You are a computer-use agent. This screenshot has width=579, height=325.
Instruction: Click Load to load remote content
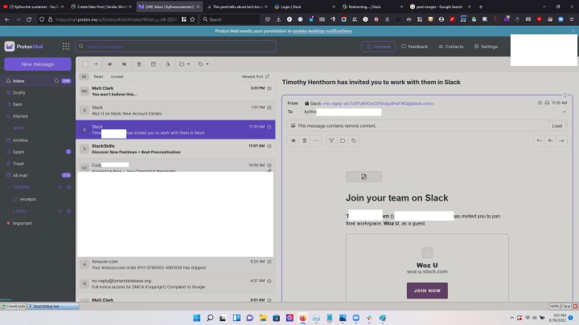tap(556, 126)
